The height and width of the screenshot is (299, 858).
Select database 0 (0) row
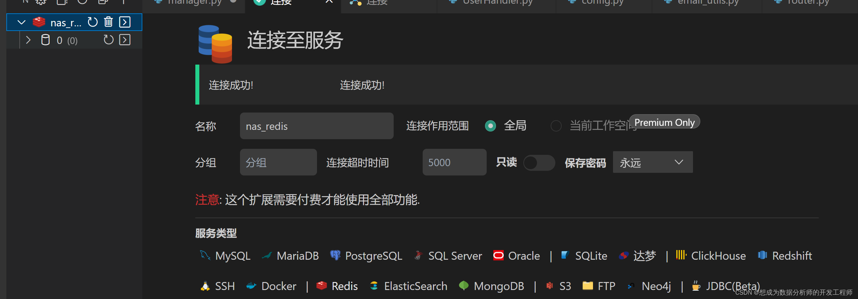pyautogui.click(x=74, y=40)
